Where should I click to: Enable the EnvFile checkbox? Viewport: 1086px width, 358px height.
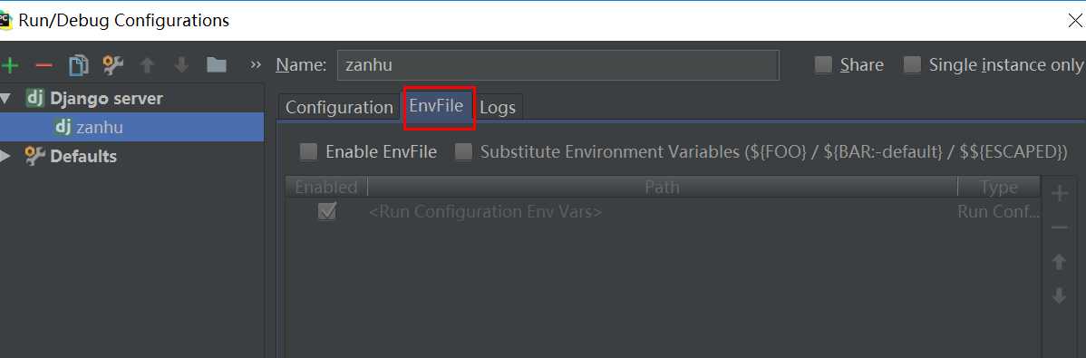point(308,151)
